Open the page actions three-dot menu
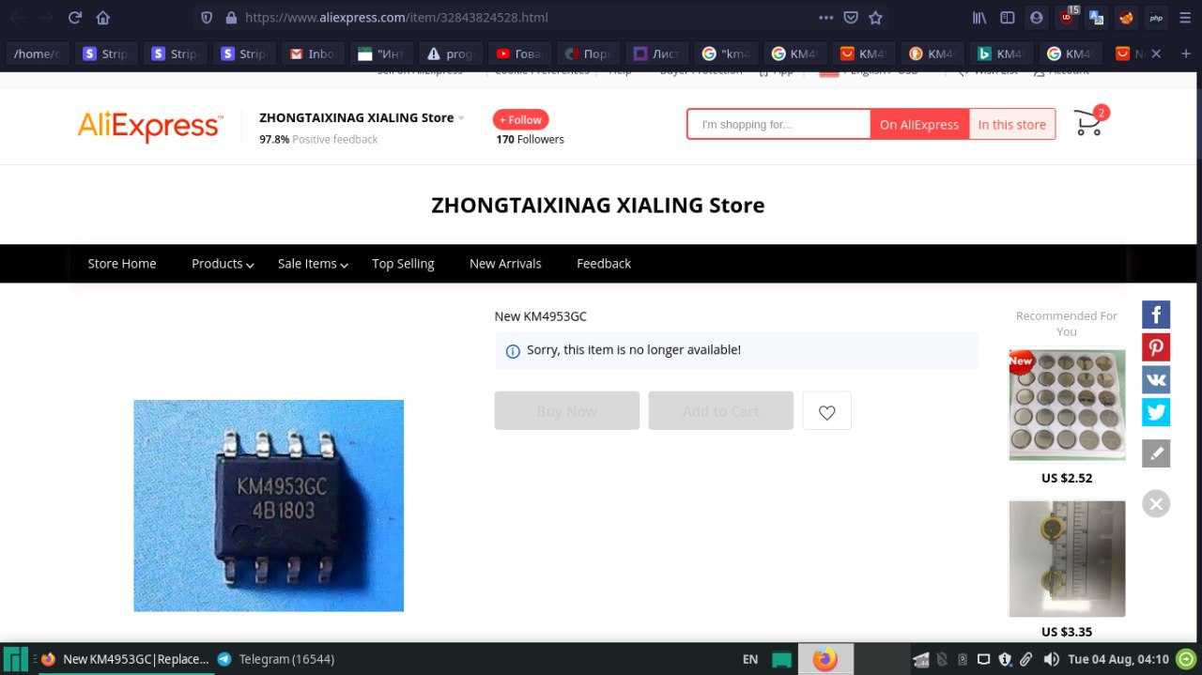This screenshot has height=675, width=1202. click(826, 17)
